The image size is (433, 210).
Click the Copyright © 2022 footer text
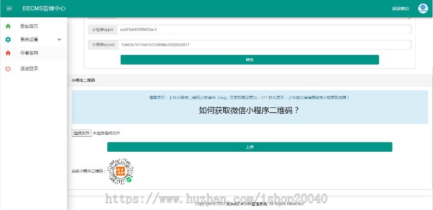pos(250,204)
